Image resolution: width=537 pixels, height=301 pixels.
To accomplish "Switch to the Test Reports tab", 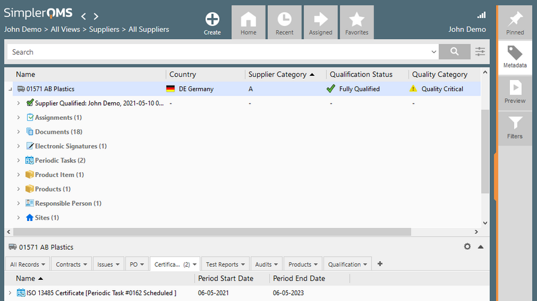I will point(225,264).
